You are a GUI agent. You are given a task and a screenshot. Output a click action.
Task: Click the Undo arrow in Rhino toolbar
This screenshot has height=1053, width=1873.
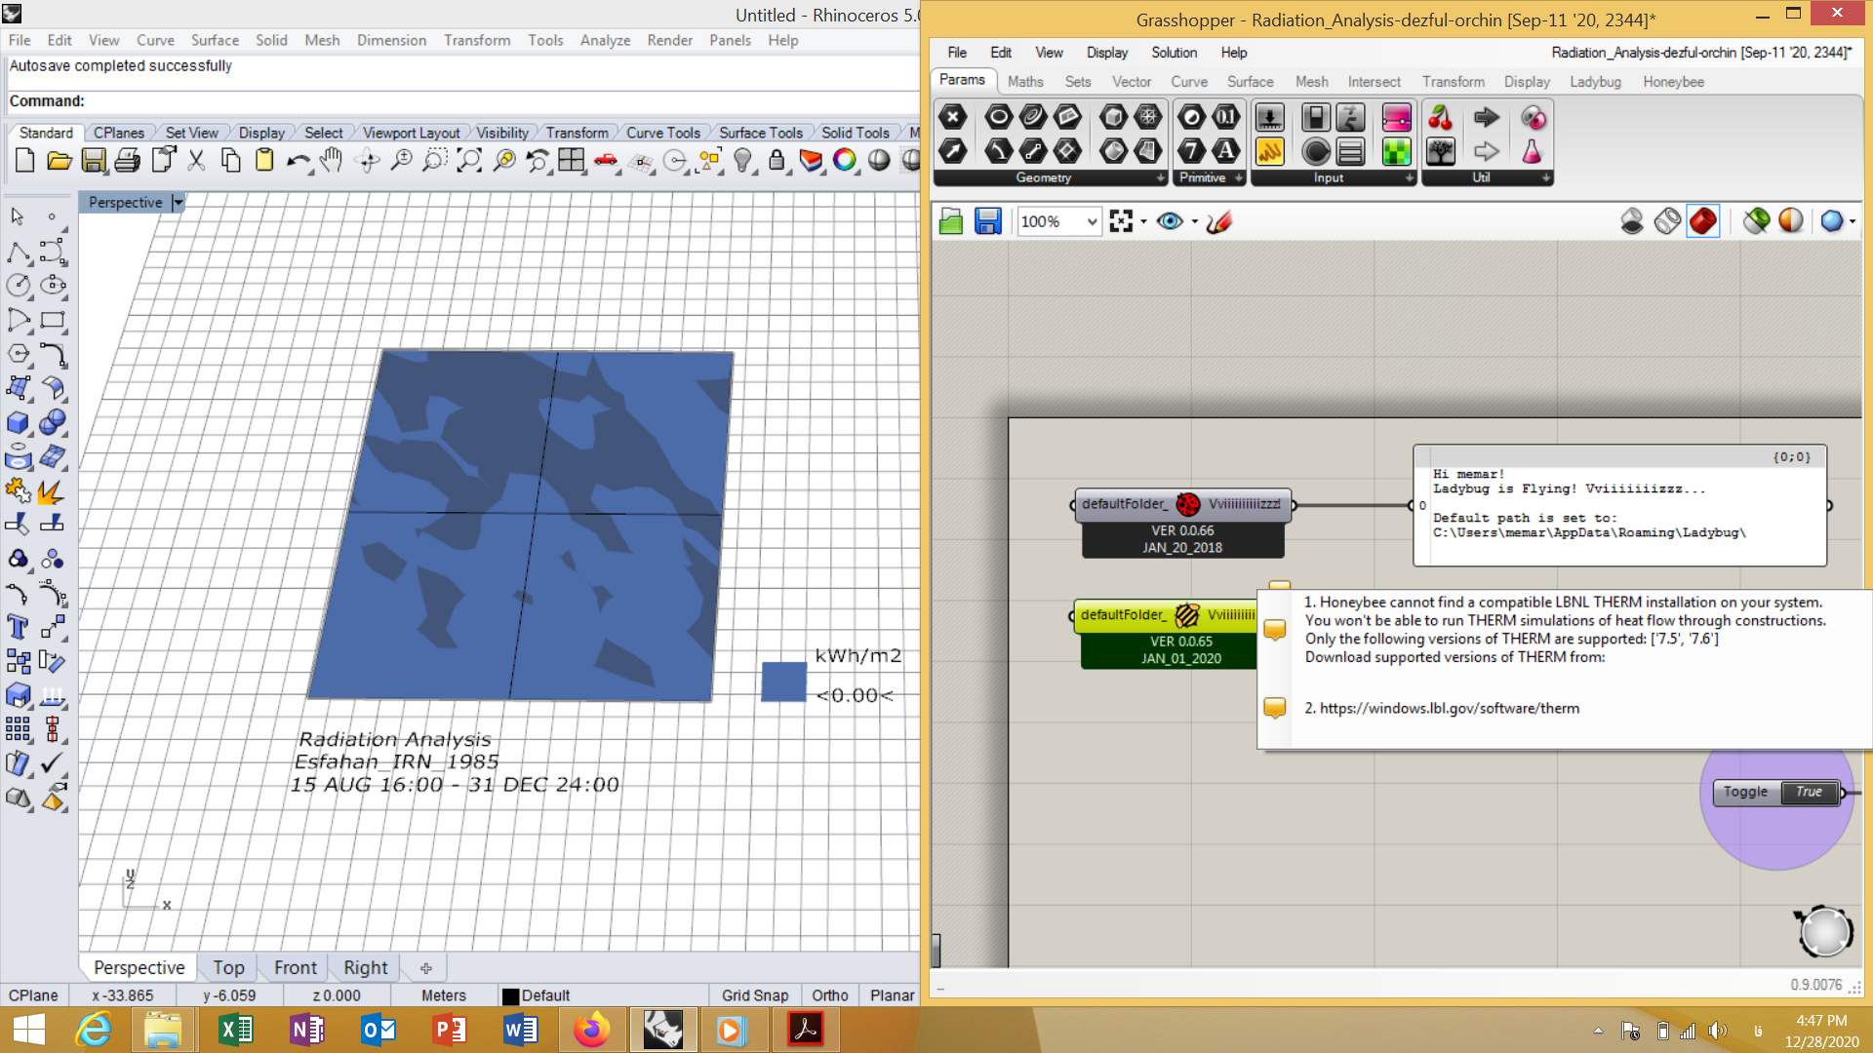[298, 161]
